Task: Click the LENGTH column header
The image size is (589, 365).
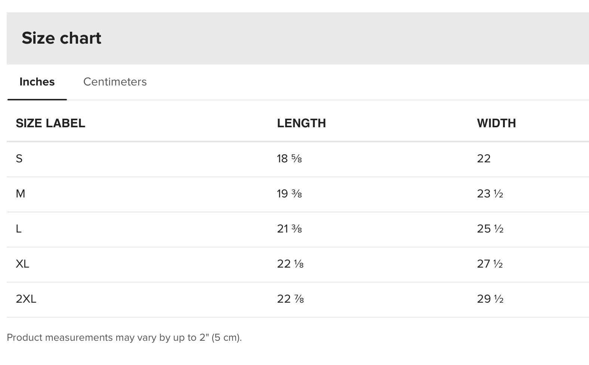Action: click(301, 123)
